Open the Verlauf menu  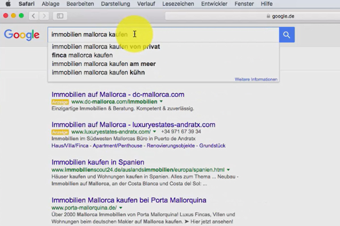click(x=146, y=4)
